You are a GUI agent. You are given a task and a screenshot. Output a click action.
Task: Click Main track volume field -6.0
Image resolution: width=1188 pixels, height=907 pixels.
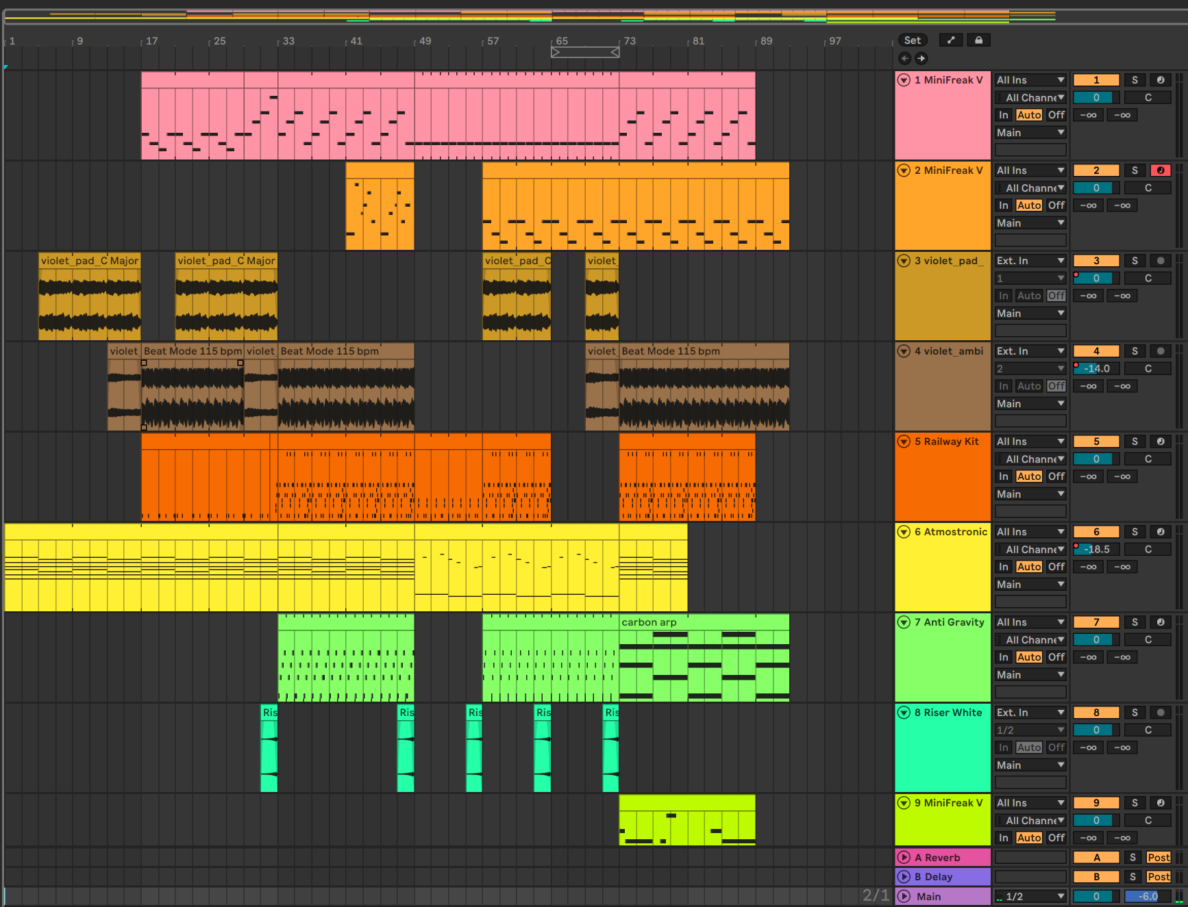coord(1148,897)
